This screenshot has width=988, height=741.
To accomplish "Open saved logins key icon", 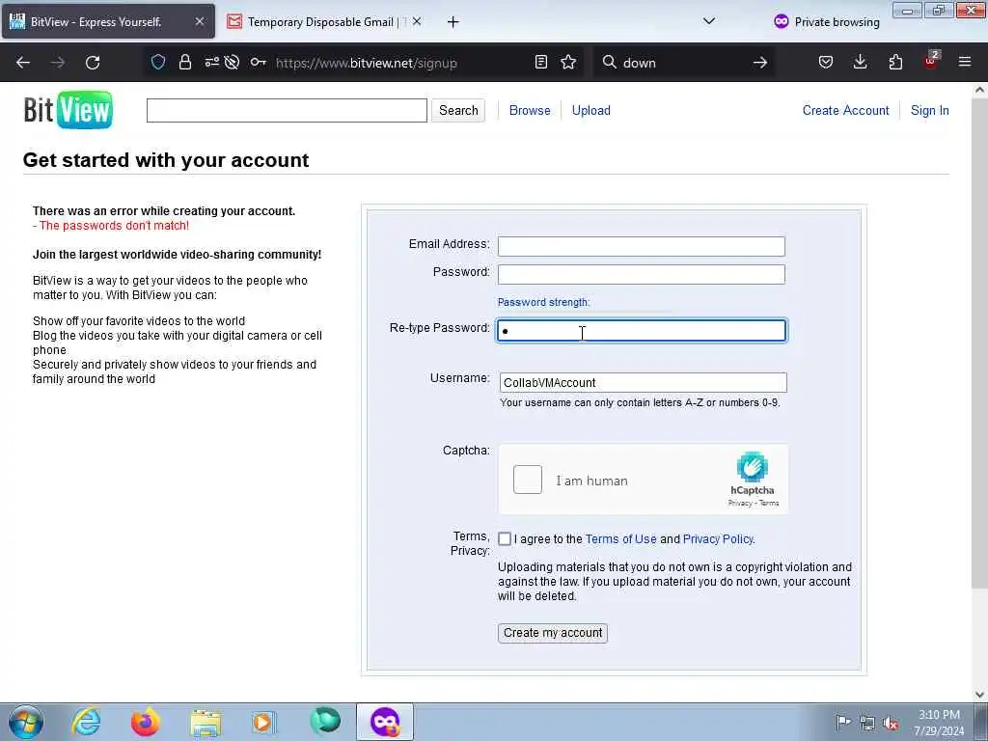I will (258, 62).
